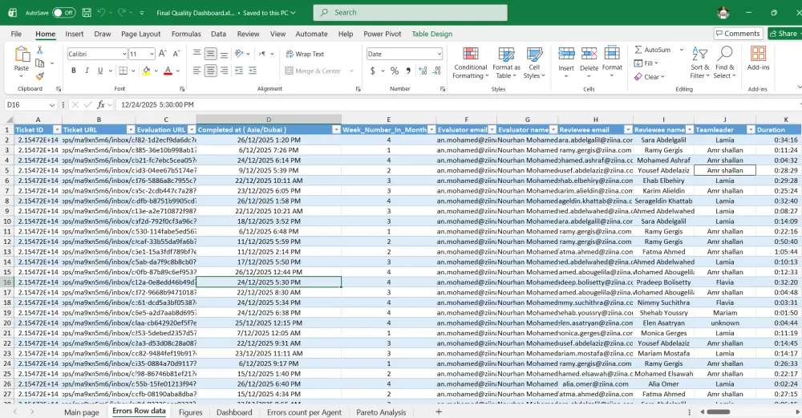
Task: Toggle Center horizontal alignment
Action: 210,71
